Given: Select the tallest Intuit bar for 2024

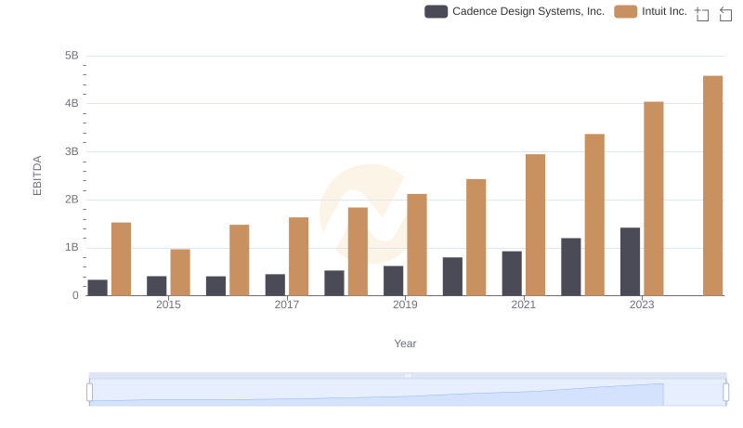Looking at the screenshot, I should click(712, 186).
